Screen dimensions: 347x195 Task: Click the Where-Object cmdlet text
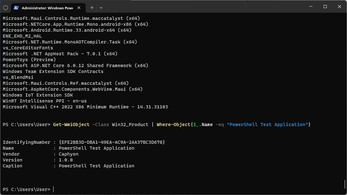(x=174, y=125)
